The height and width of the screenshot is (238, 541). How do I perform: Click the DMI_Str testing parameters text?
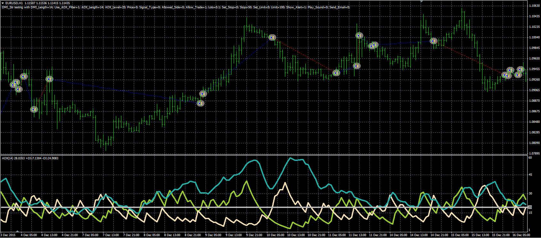click(176, 7)
